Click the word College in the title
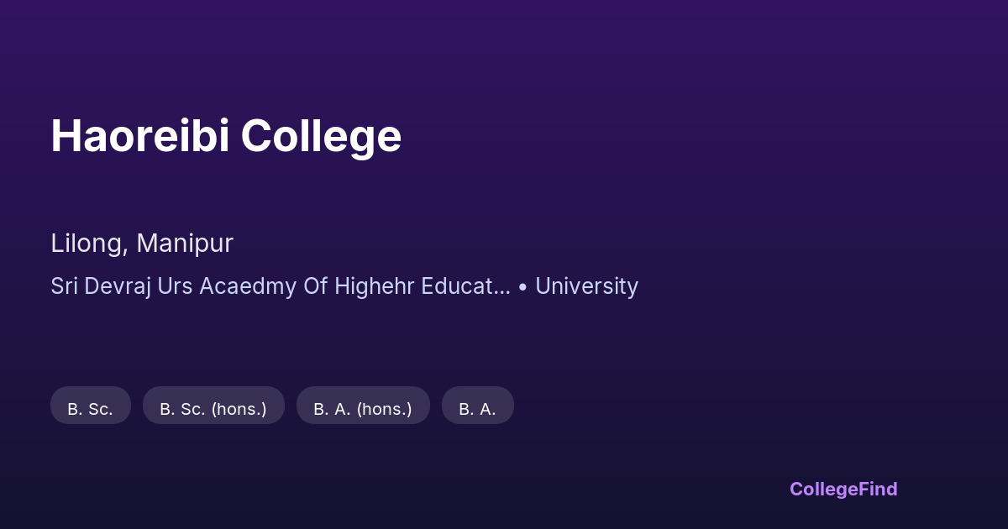This screenshot has height=529, width=1008. pyautogui.click(x=321, y=136)
